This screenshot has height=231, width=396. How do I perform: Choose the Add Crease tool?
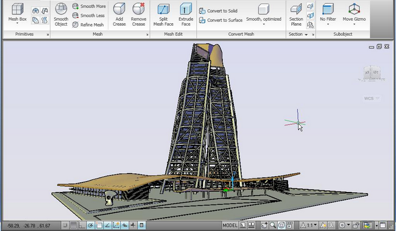pyautogui.click(x=119, y=15)
